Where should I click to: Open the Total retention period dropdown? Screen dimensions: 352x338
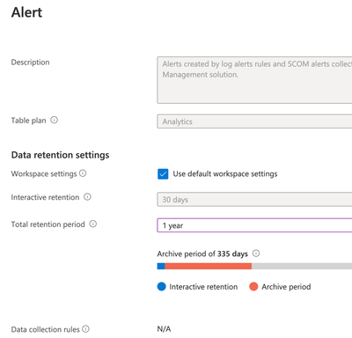(x=254, y=225)
